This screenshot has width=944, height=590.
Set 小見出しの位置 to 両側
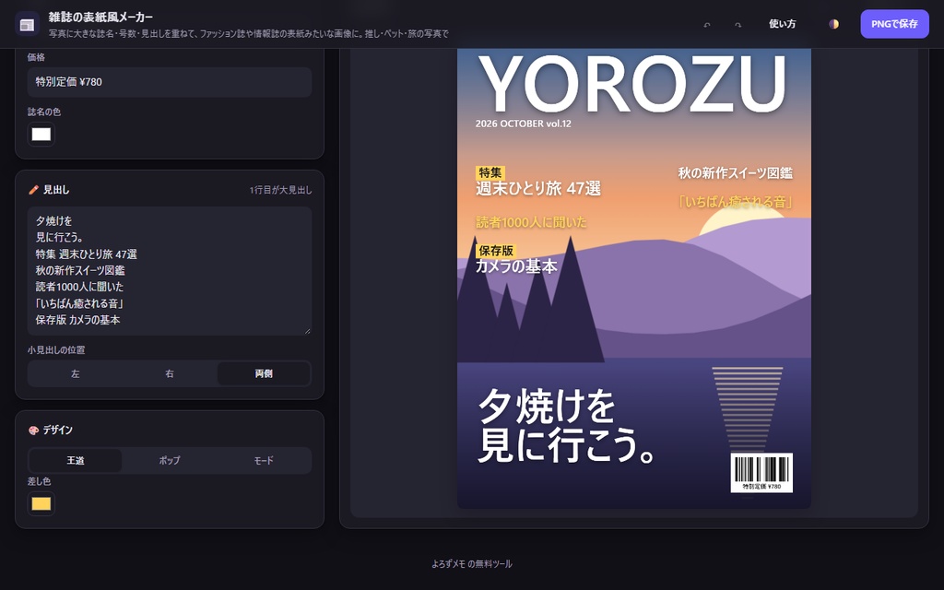tap(264, 374)
